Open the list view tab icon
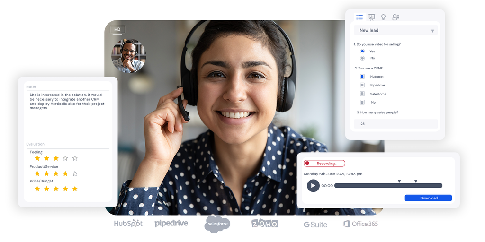The image size is (485, 242). [x=359, y=17]
